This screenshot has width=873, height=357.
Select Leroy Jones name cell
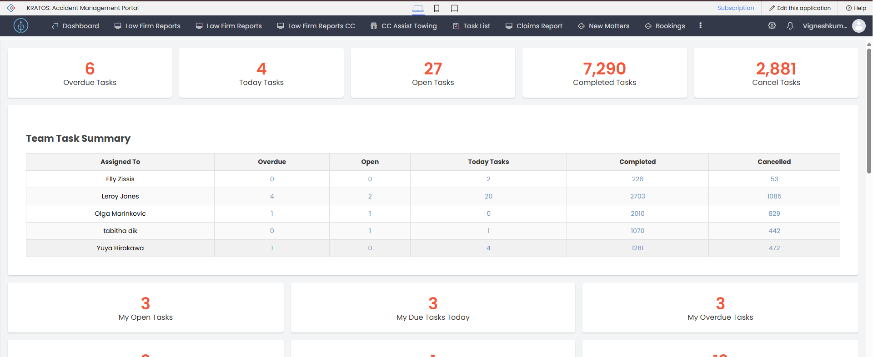[120, 196]
